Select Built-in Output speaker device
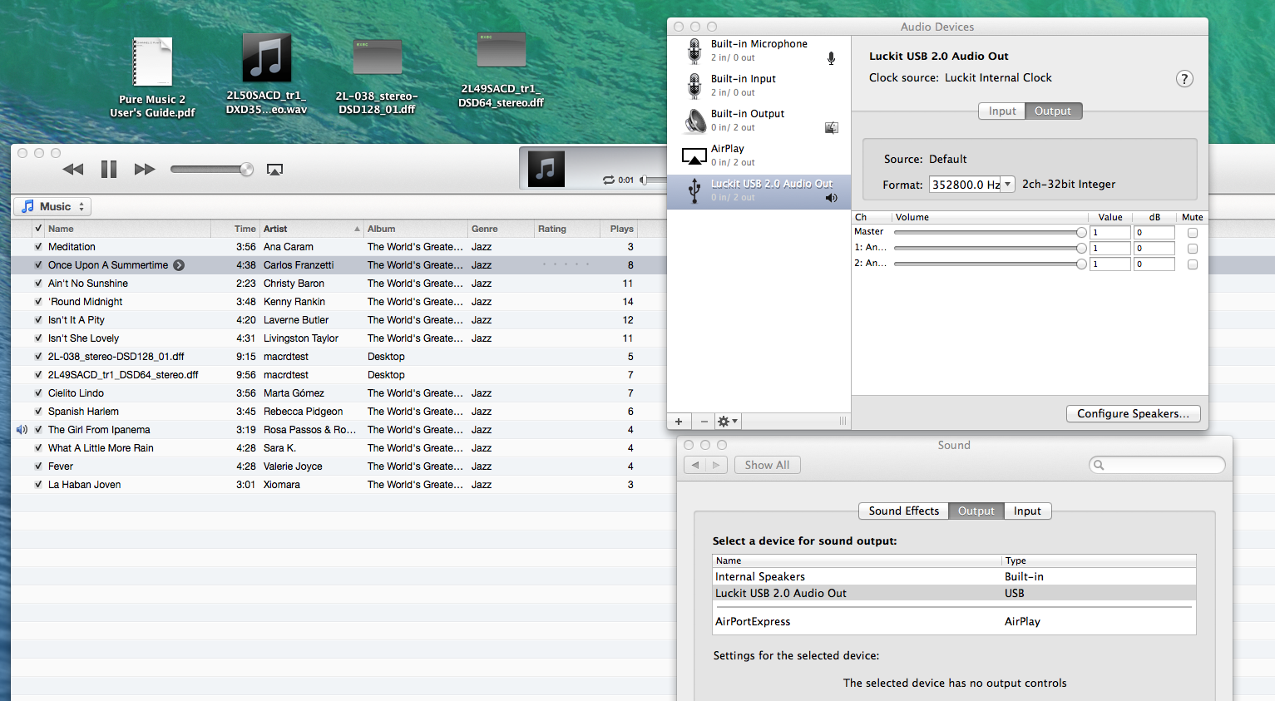This screenshot has width=1275, height=701. [x=759, y=121]
